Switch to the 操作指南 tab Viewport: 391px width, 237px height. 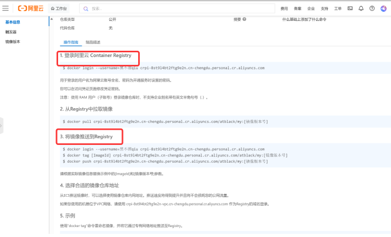pyautogui.click(x=71, y=42)
